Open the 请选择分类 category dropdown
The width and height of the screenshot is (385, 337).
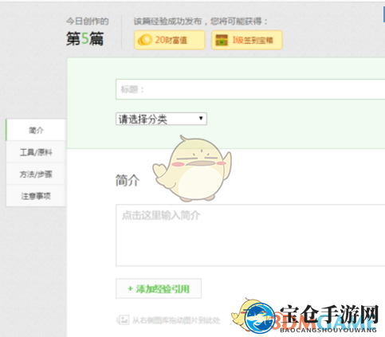161,119
